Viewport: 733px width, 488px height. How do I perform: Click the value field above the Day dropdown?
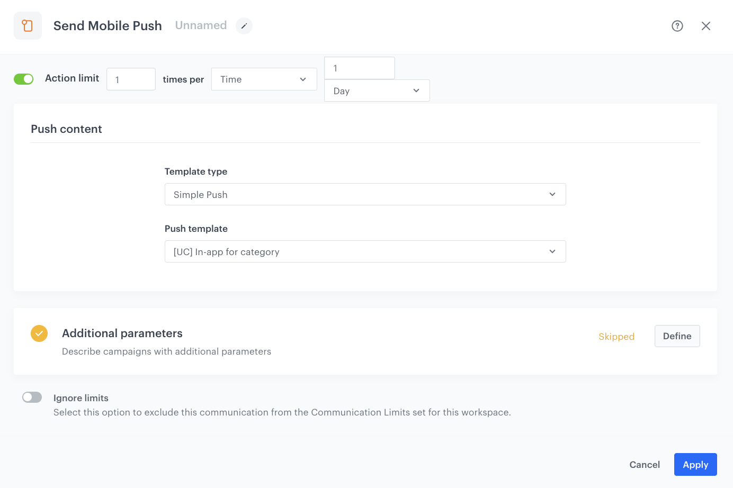click(x=359, y=68)
